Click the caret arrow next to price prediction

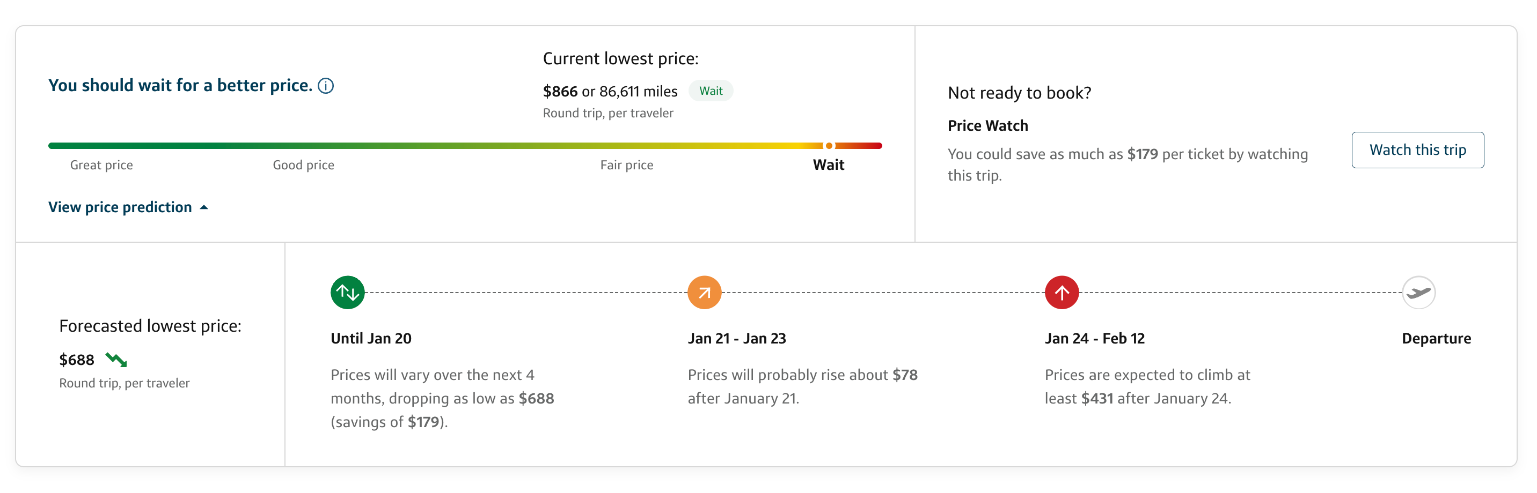pyautogui.click(x=204, y=207)
